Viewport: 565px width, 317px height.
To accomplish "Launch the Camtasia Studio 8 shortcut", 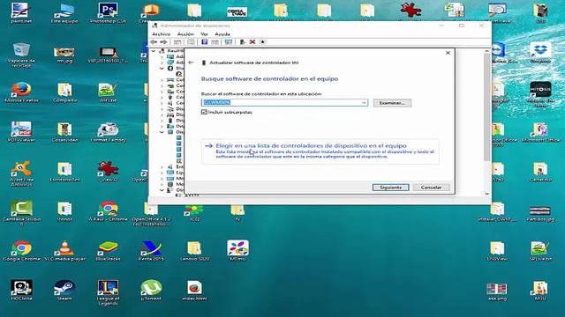I will click(x=21, y=213).
